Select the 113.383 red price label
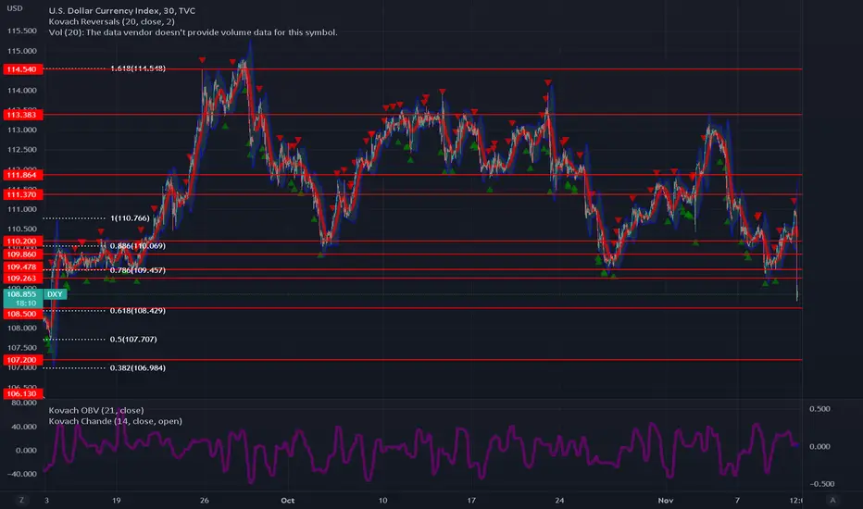The image size is (863, 509). (22, 115)
